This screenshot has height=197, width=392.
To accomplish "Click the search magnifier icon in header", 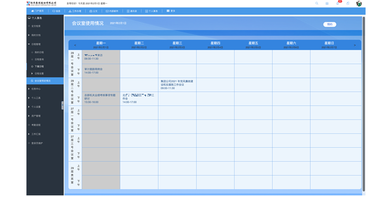I will tap(317, 3).
